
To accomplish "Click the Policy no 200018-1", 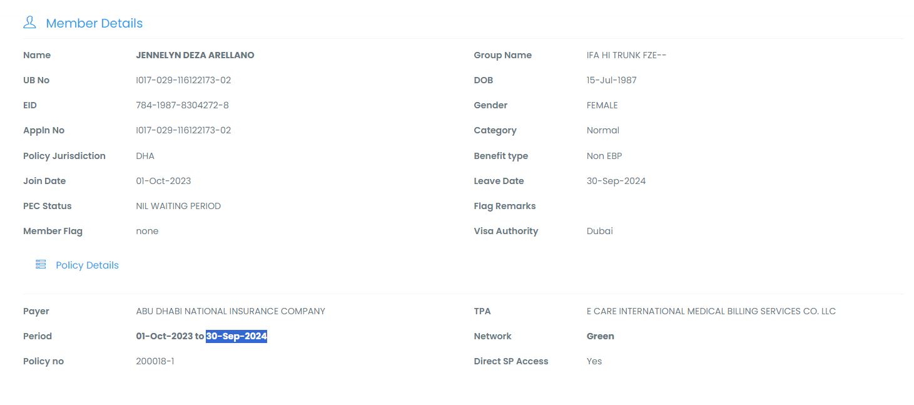I will point(155,361).
